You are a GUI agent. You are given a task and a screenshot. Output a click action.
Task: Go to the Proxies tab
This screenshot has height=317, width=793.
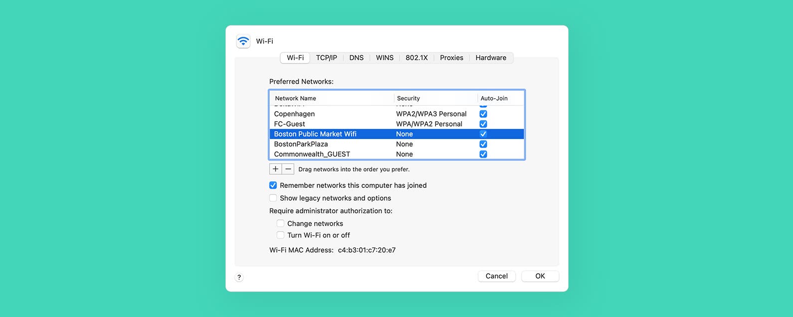[451, 58]
